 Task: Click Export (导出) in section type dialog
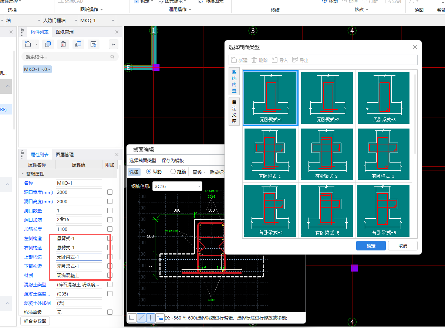click(x=300, y=60)
